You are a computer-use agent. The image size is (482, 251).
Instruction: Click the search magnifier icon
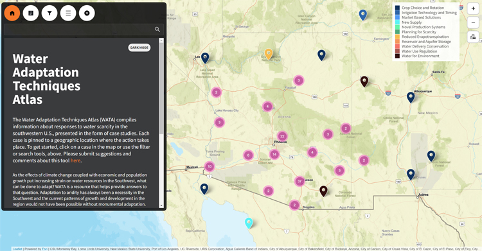157,30
